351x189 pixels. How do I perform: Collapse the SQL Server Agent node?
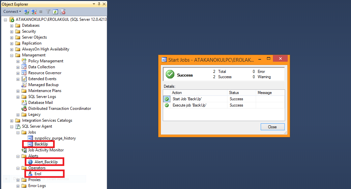point(12,127)
